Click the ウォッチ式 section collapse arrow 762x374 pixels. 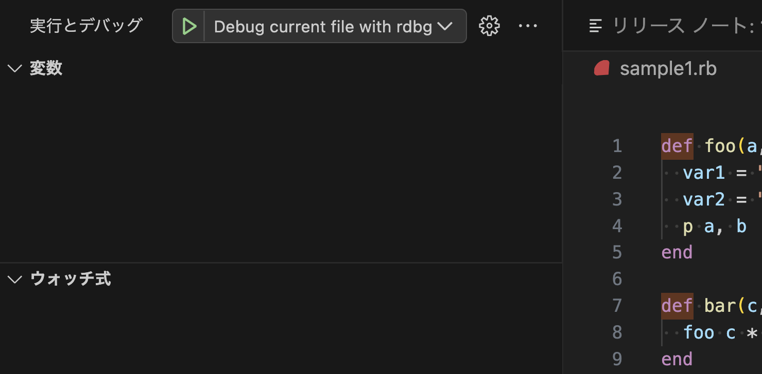(14, 278)
